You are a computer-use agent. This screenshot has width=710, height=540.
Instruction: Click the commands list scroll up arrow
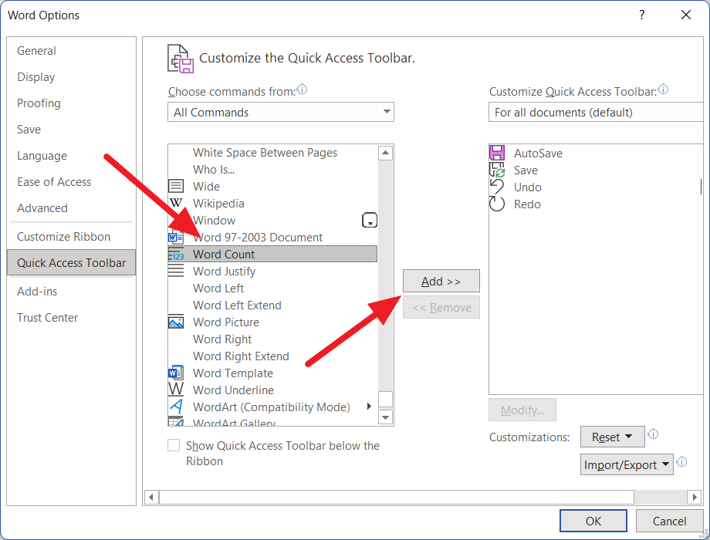pos(385,153)
